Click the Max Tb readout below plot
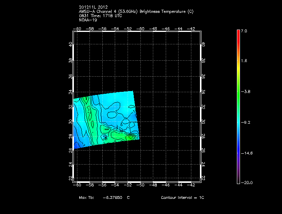The image size is (282, 214). point(104,198)
